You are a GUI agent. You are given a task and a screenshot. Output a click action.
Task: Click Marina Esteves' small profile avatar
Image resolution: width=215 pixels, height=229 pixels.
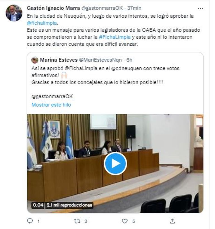point(35,60)
